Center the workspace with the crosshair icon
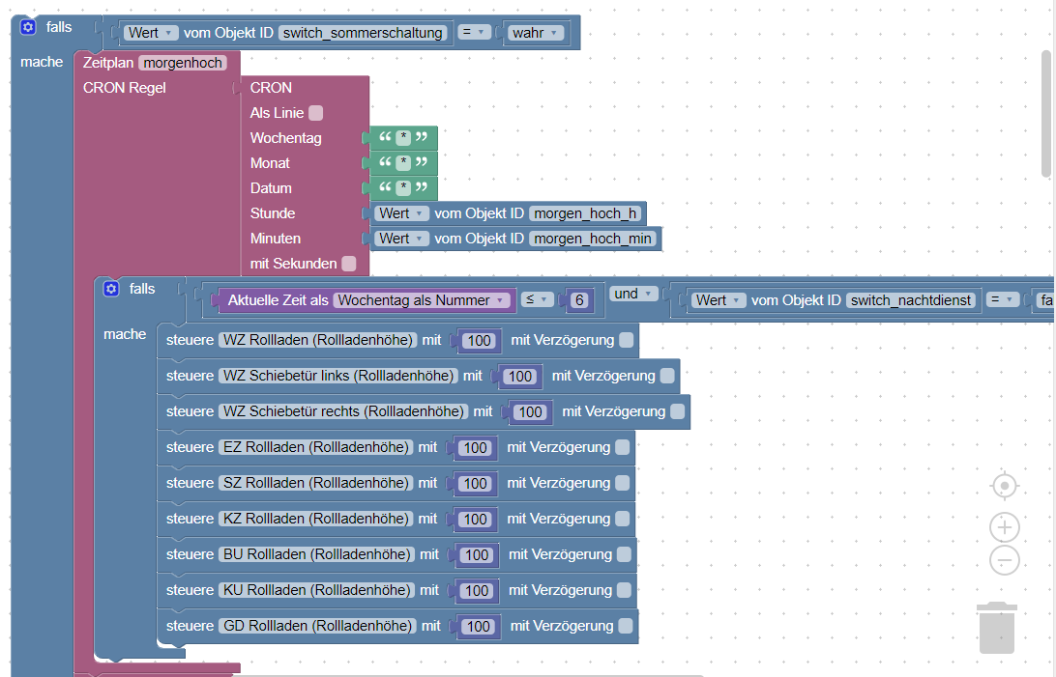The height and width of the screenshot is (677, 1056). click(1004, 486)
